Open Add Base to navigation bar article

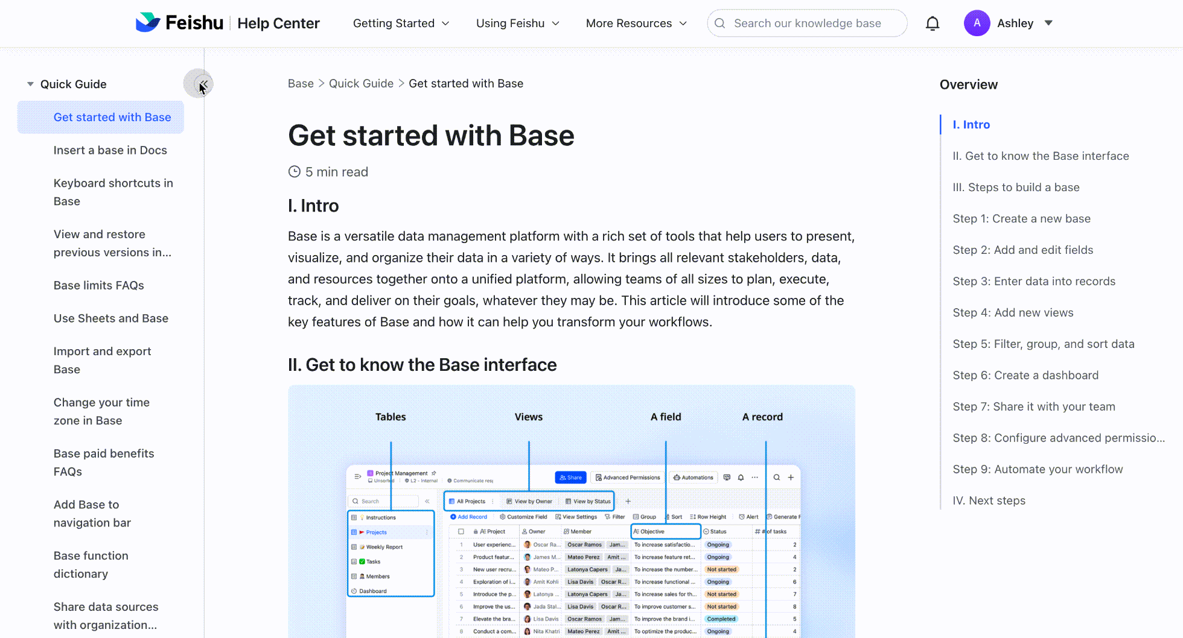(92, 514)
